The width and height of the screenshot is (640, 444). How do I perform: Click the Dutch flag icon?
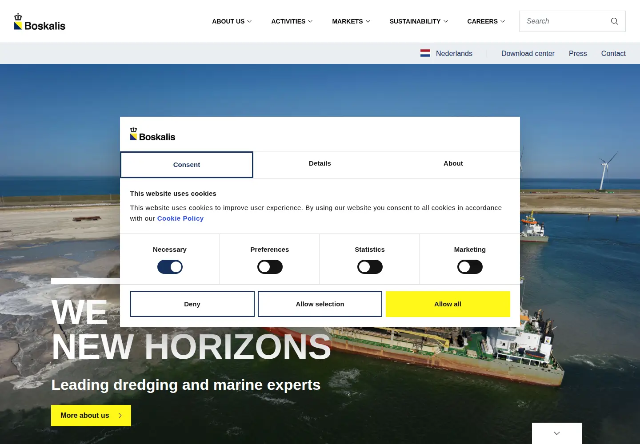[x=425, y=53]
